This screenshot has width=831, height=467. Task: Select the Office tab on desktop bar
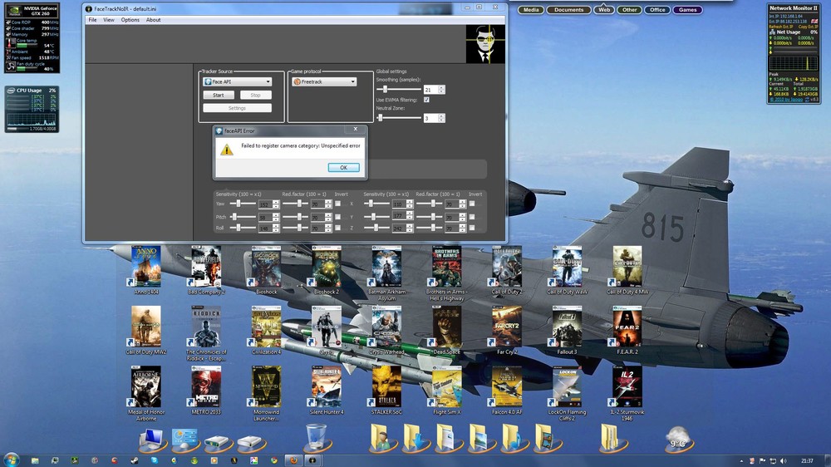(x=657, y=9)
